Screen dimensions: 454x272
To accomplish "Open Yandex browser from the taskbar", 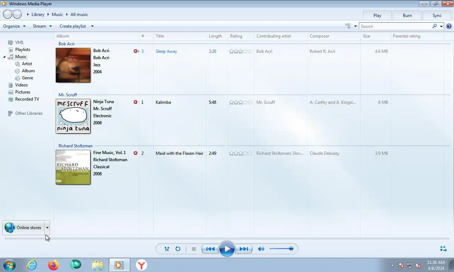I will 142,265.
